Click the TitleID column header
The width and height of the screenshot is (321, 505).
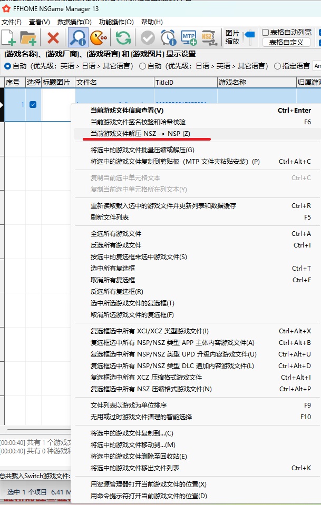(x=186, y=83)
